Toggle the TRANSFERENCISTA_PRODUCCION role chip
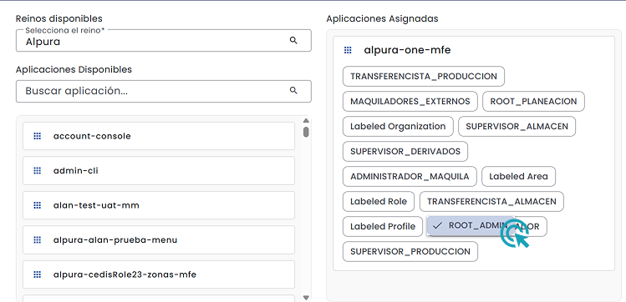 click(x=424, y=76)
